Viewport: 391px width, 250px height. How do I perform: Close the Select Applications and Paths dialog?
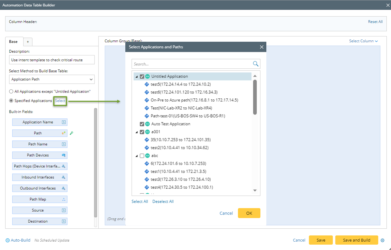tap(262, 47)
